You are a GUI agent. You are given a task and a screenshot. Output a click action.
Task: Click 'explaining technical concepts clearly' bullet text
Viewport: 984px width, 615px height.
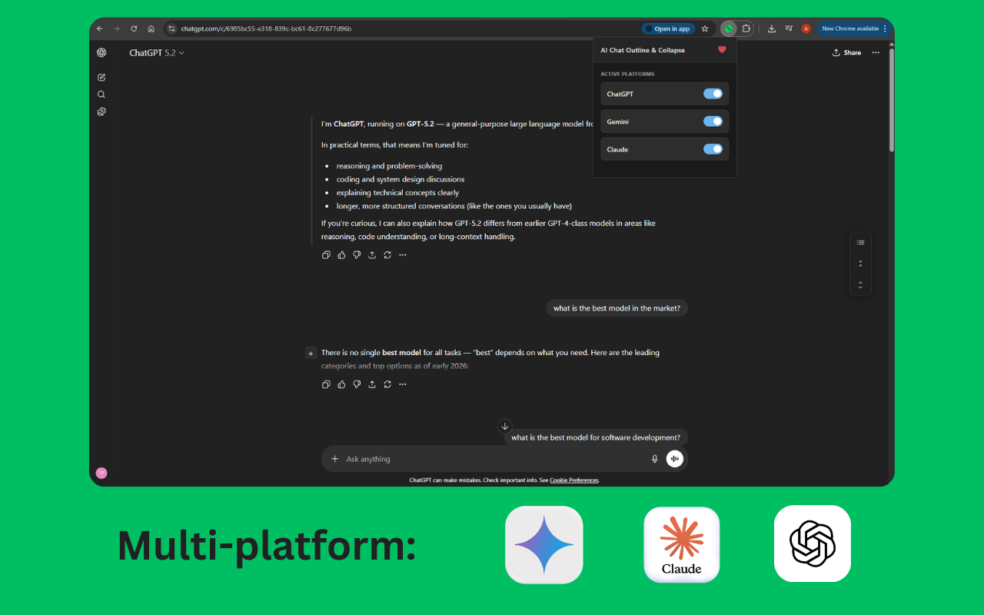[397, 193]
